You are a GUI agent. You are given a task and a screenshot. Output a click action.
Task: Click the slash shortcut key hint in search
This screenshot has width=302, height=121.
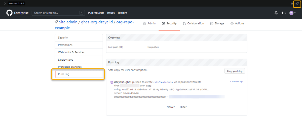point(81,13)
